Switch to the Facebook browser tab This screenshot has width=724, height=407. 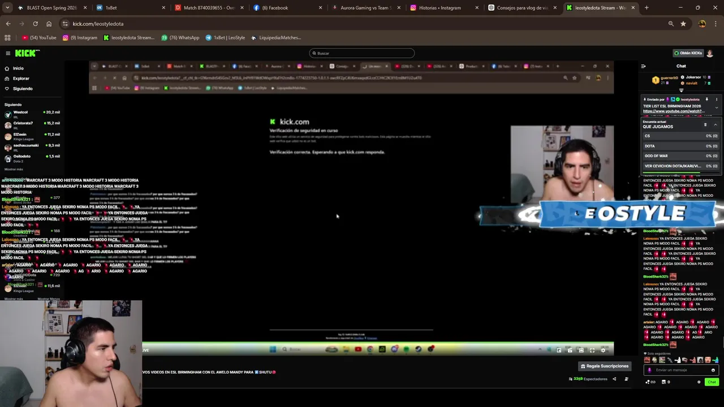pyautogui.click(x=287, y=8)
